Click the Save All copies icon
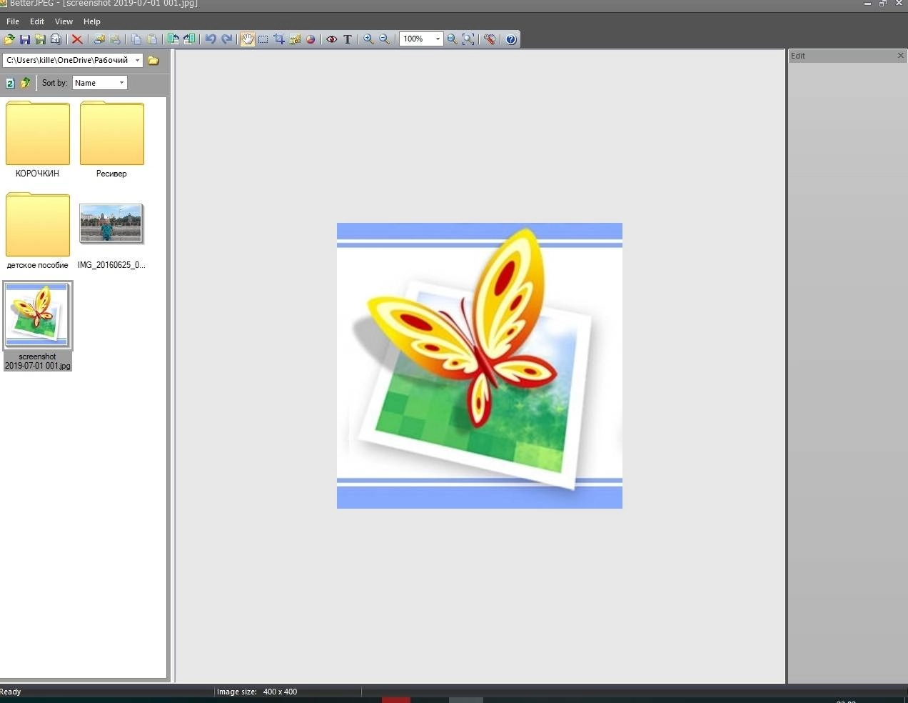 56,39
